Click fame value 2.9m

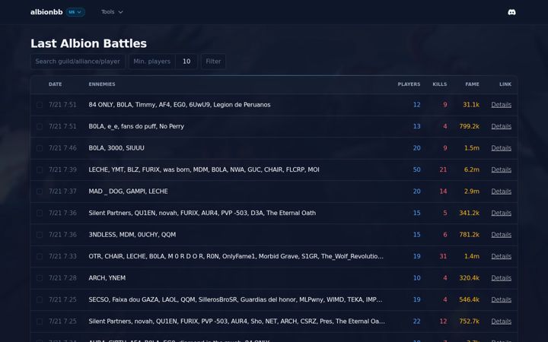471,192
